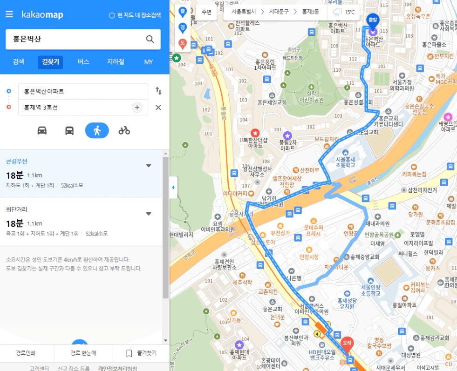
Task: Click 서울인왕초등학교 label
Action: 370,290
